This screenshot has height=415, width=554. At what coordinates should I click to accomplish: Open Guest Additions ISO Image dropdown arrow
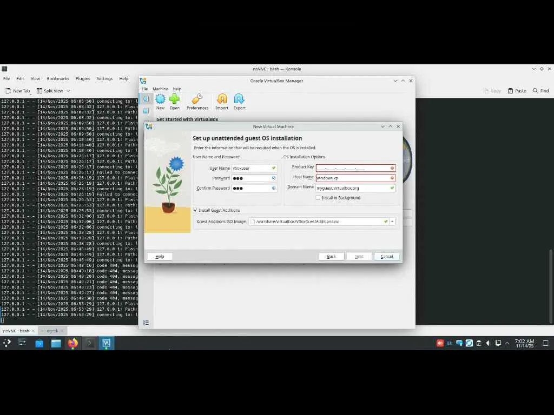coord(392,222)
